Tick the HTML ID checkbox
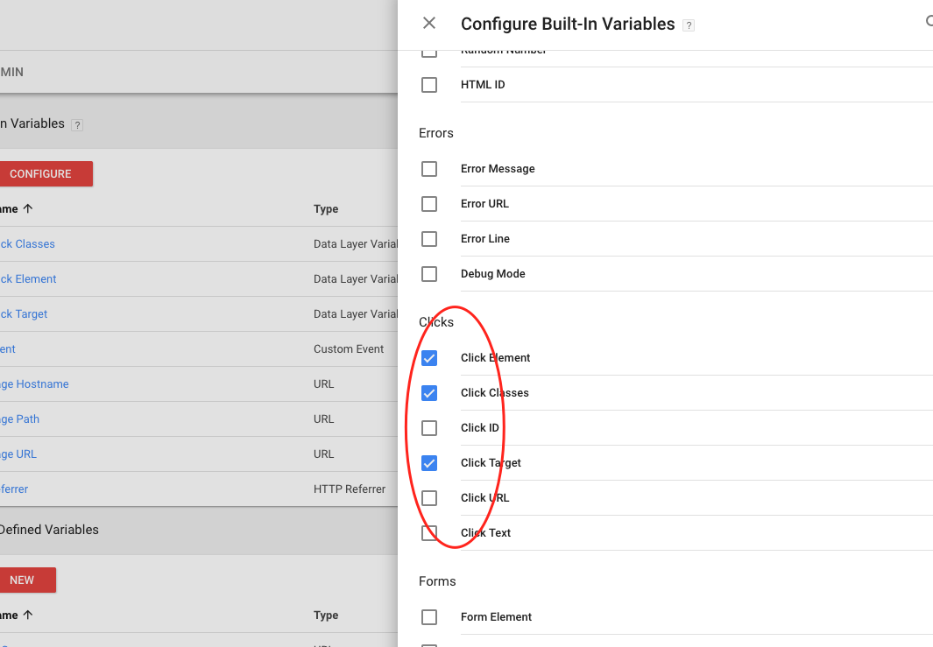 click(429, 85)
